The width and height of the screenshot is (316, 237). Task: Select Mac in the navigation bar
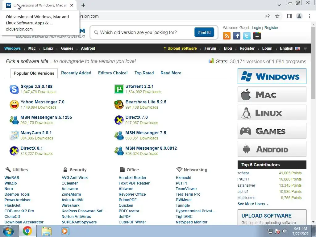(x=32, y=48)
